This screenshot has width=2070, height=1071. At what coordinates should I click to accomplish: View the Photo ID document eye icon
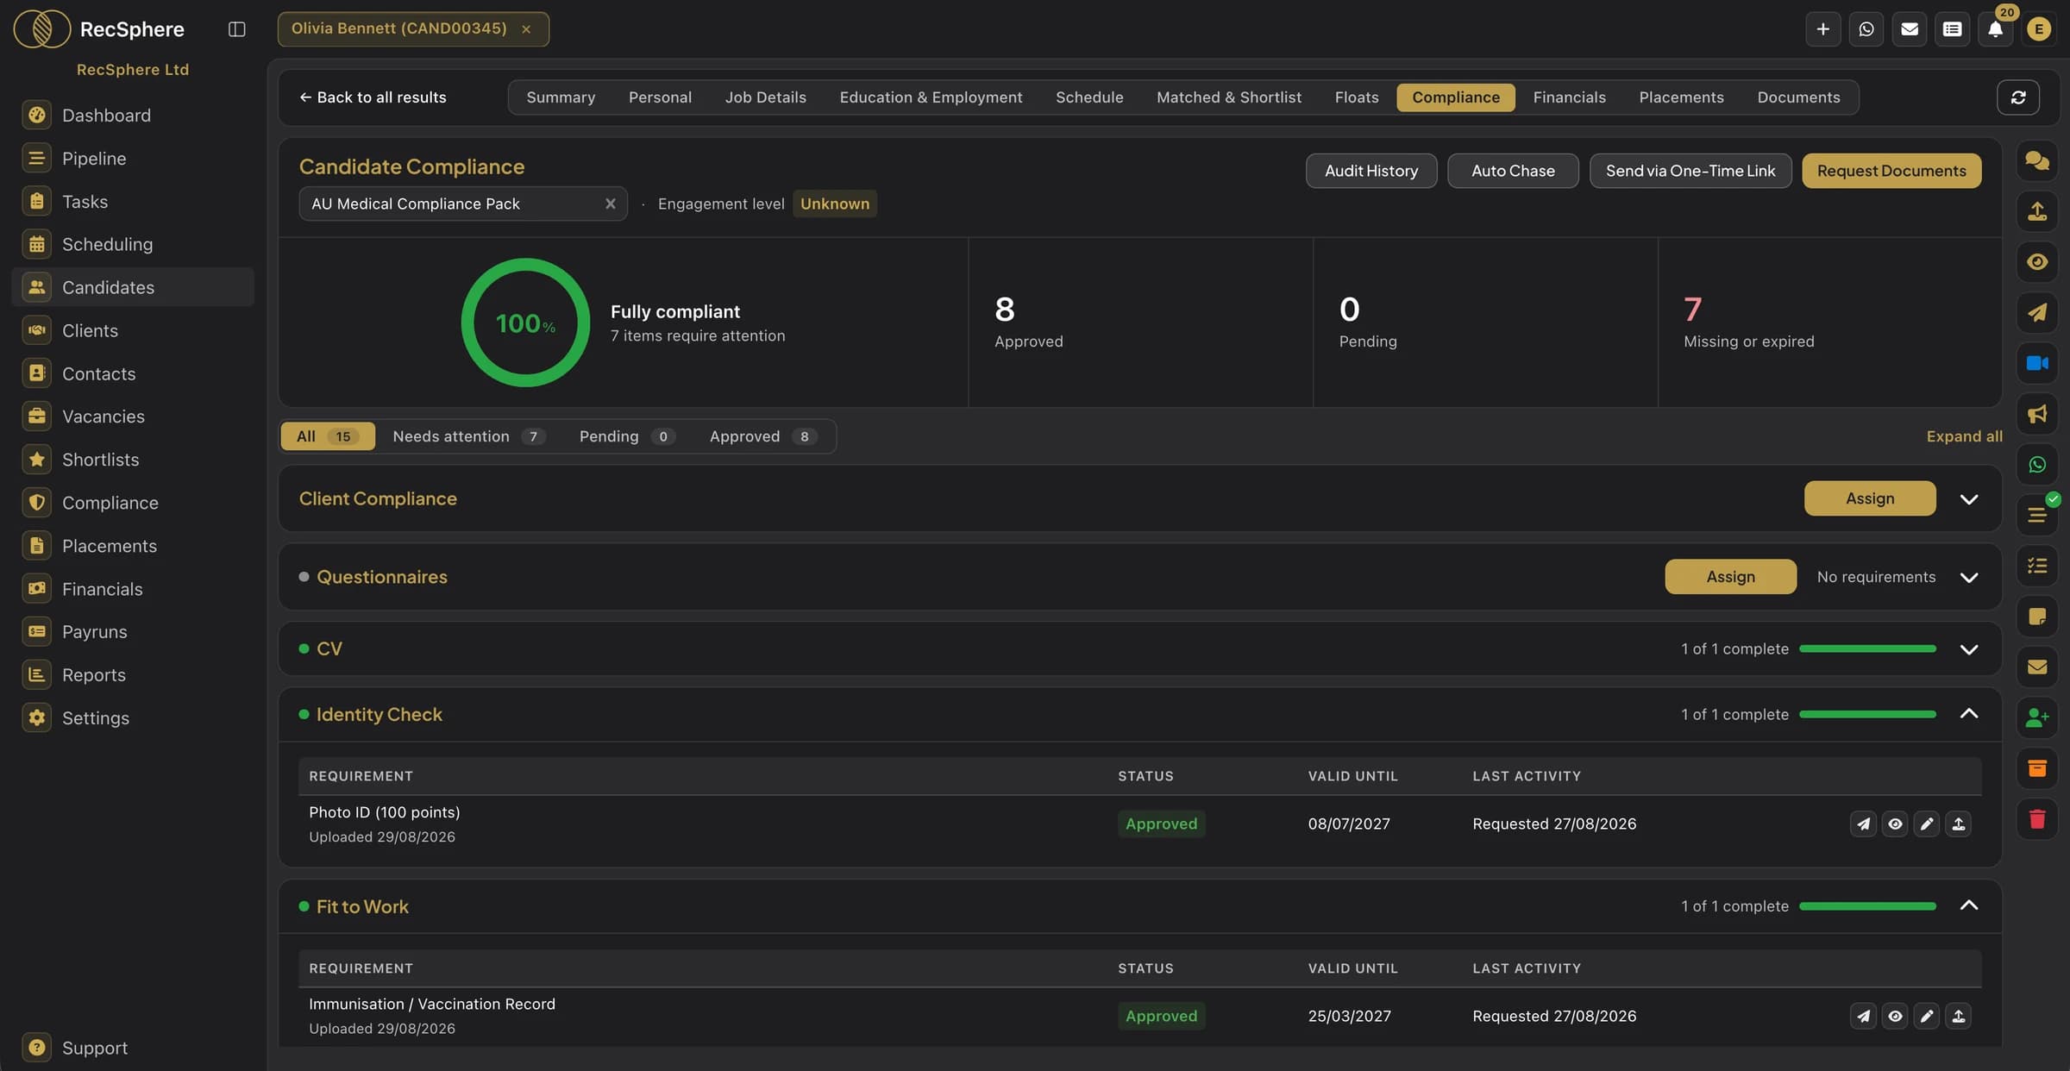[1894, 824]
